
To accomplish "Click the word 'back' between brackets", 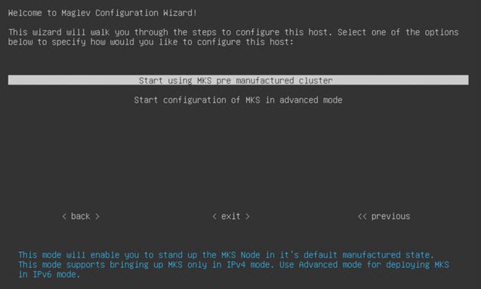I will [x=80, y=217].
